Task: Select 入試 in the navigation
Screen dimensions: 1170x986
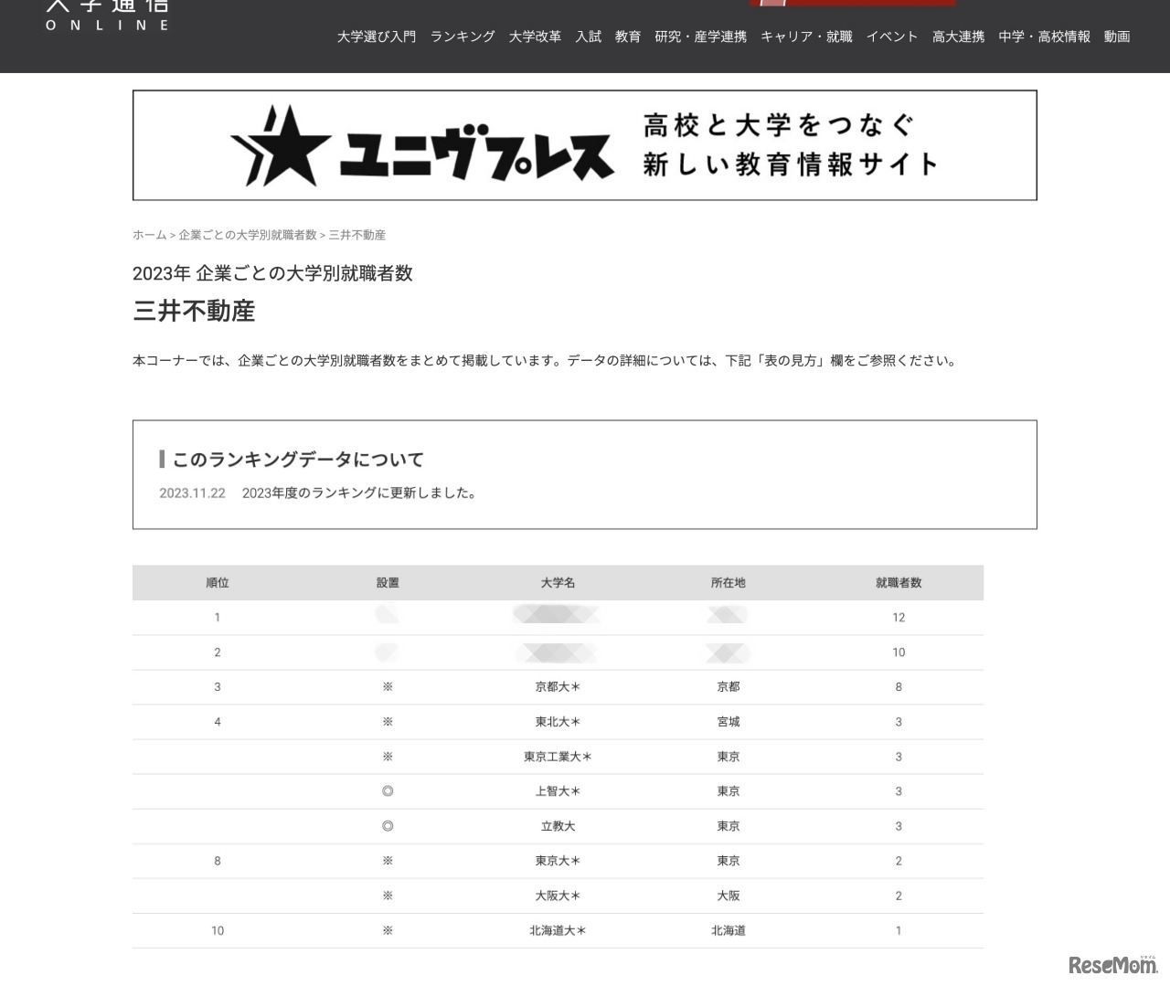Action: coord(589,37)
